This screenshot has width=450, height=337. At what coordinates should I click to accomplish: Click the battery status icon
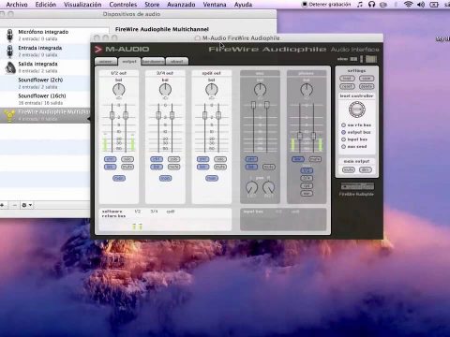click(x=434, y=5)
